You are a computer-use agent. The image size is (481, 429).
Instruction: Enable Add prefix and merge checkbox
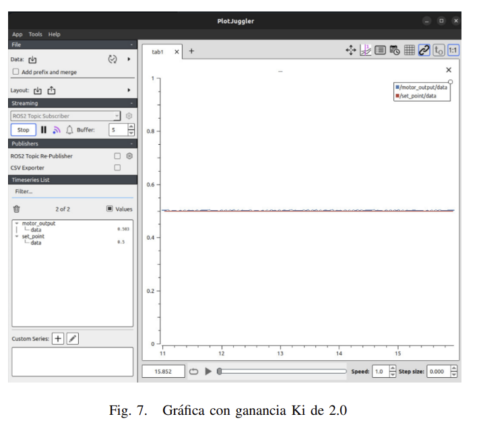[15, 72]
